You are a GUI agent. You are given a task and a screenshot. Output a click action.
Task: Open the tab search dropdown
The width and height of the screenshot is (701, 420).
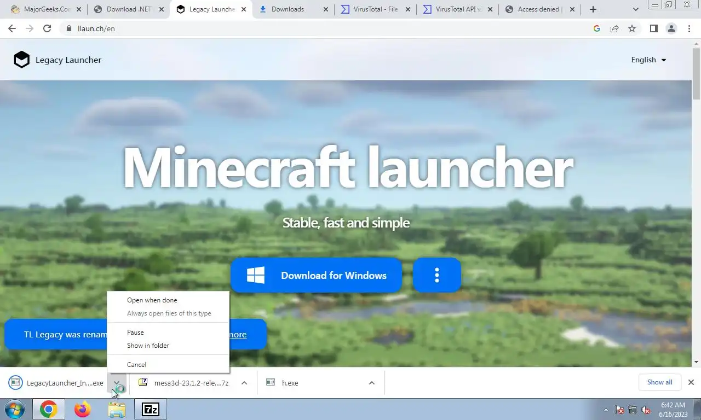click(635, 9)
